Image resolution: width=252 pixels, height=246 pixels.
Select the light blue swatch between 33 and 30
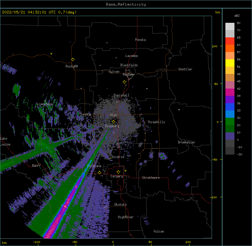[230, 114]
